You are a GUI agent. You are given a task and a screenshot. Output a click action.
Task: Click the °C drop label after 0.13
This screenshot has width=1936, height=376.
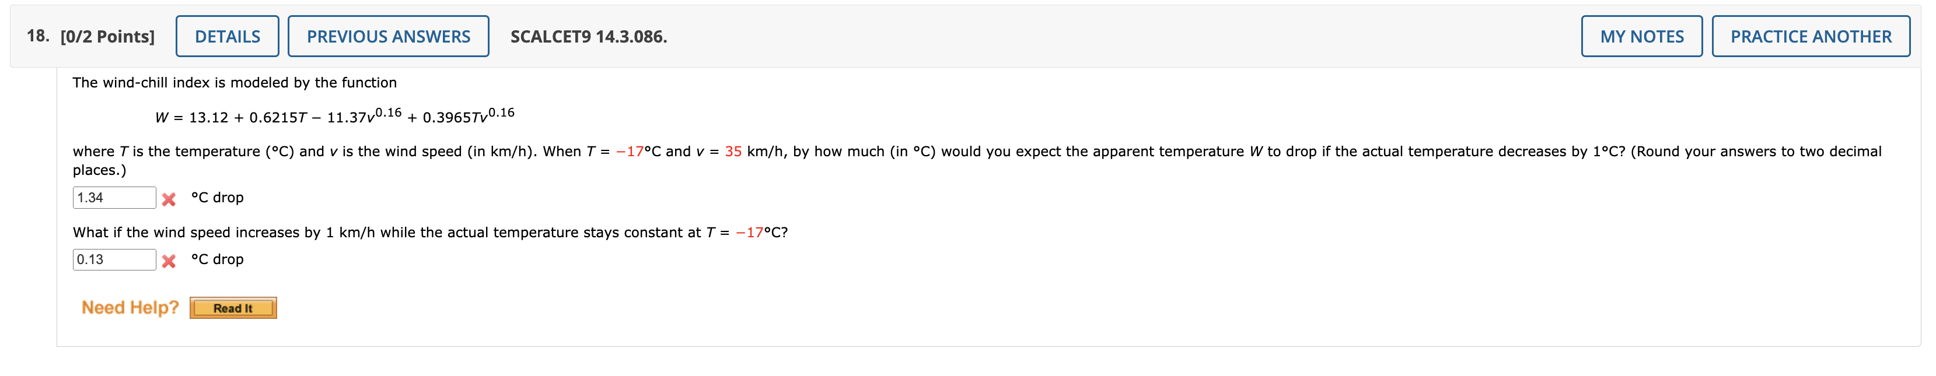[x=217, y=259]
